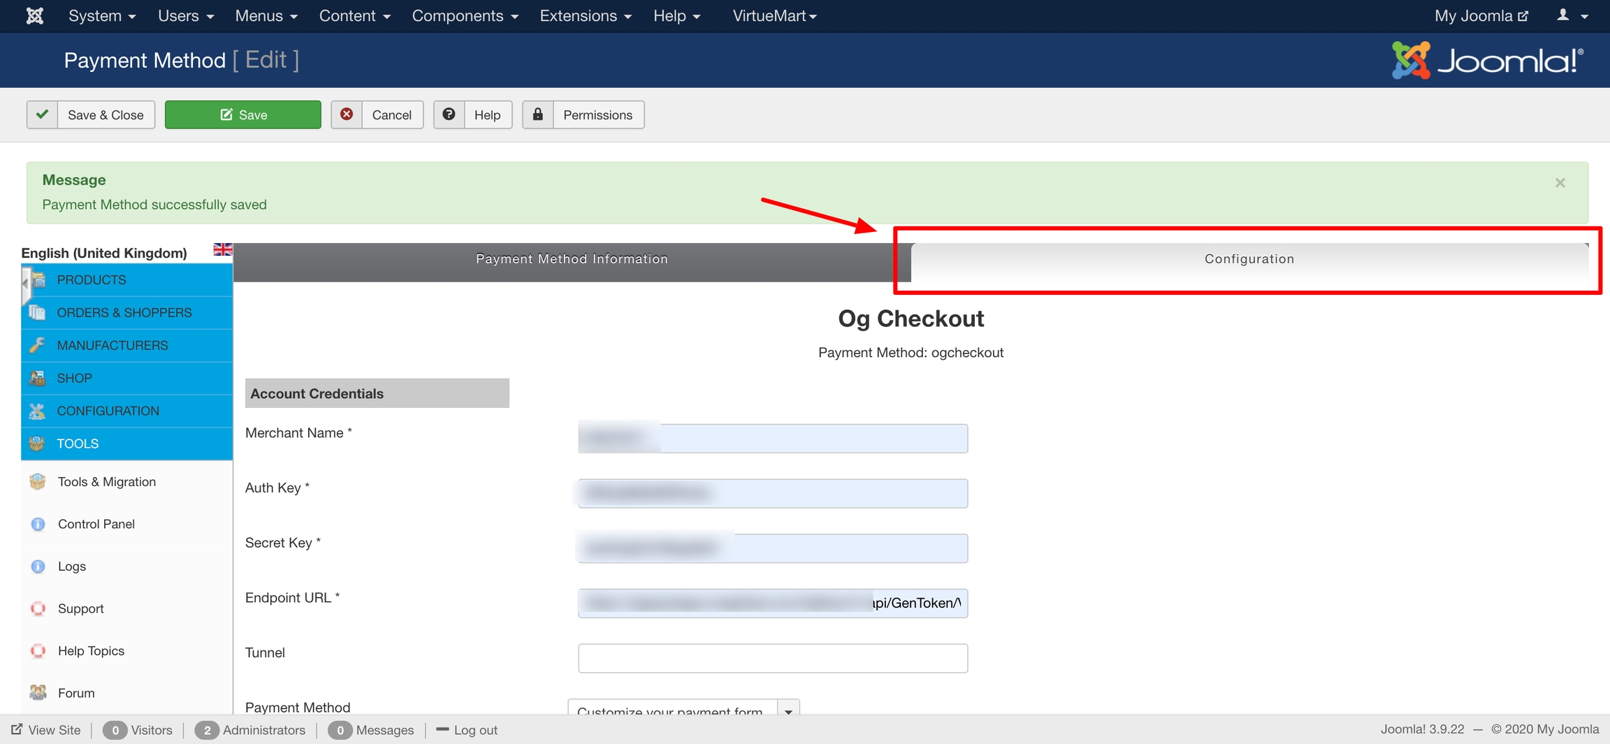Click the Tools & Migration icon
Image resolution: width=1610 pixels, height=744 pixels.
tap(38, 482)
